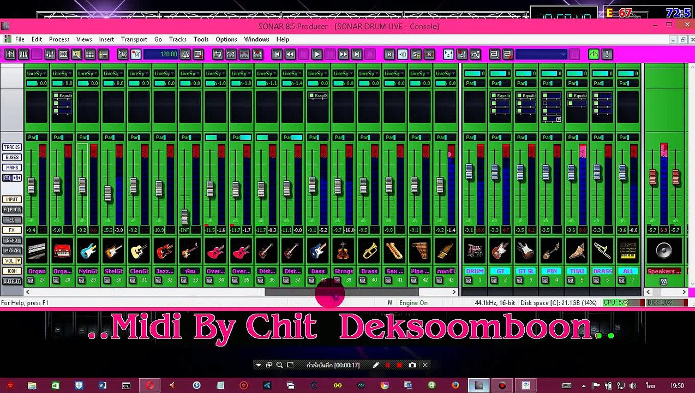The image size is (695, 393).
Task: Toggle the FX section display
Action: coord(12,230)
